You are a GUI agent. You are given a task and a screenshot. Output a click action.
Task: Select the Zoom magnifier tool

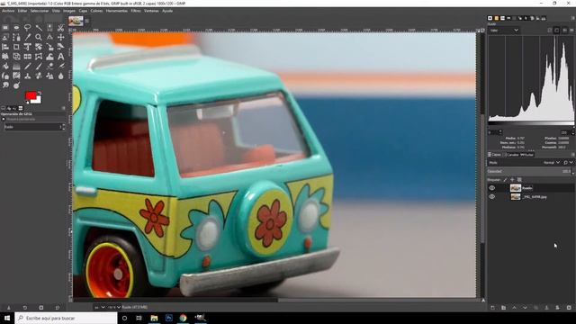(39, 37)
